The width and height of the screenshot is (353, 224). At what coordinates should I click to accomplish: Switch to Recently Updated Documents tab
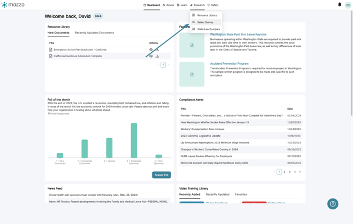[x=94, y=32]
